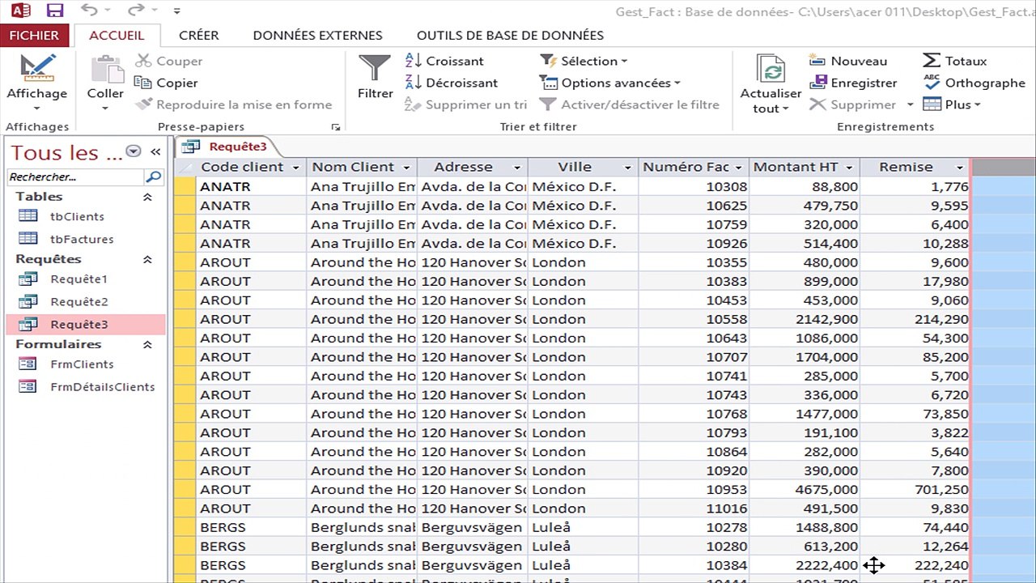Select row with invoice number 10308
Image resolution: width=1036 pixels, height=583 pixels.
click(185, 186)
